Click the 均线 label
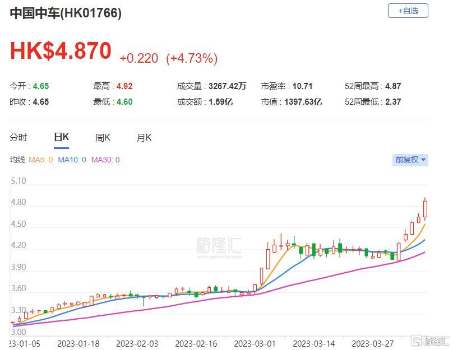 pyautogui.click(x=17, y=160)
